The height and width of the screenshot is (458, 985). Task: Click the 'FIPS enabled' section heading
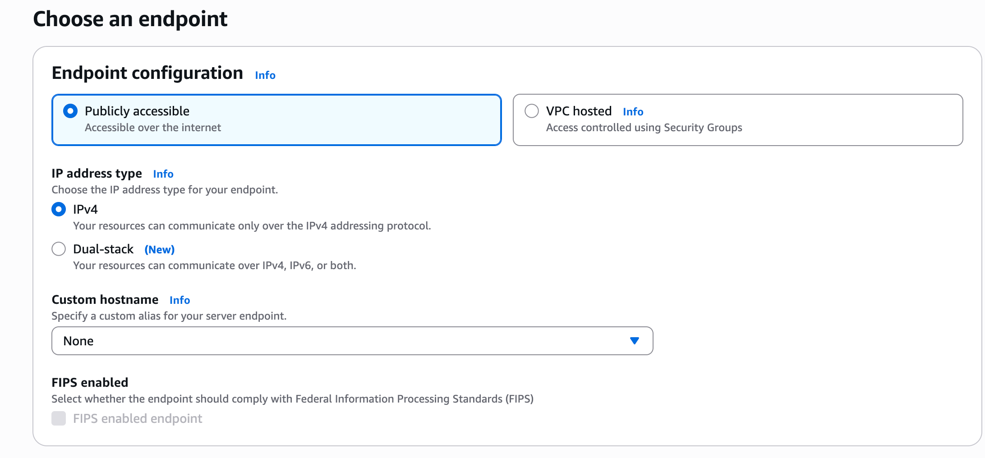pos(90,383)
